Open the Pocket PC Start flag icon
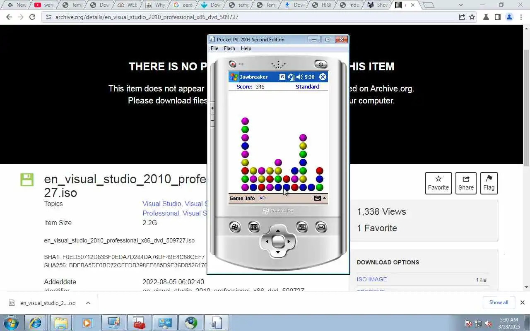 (234, 77)
